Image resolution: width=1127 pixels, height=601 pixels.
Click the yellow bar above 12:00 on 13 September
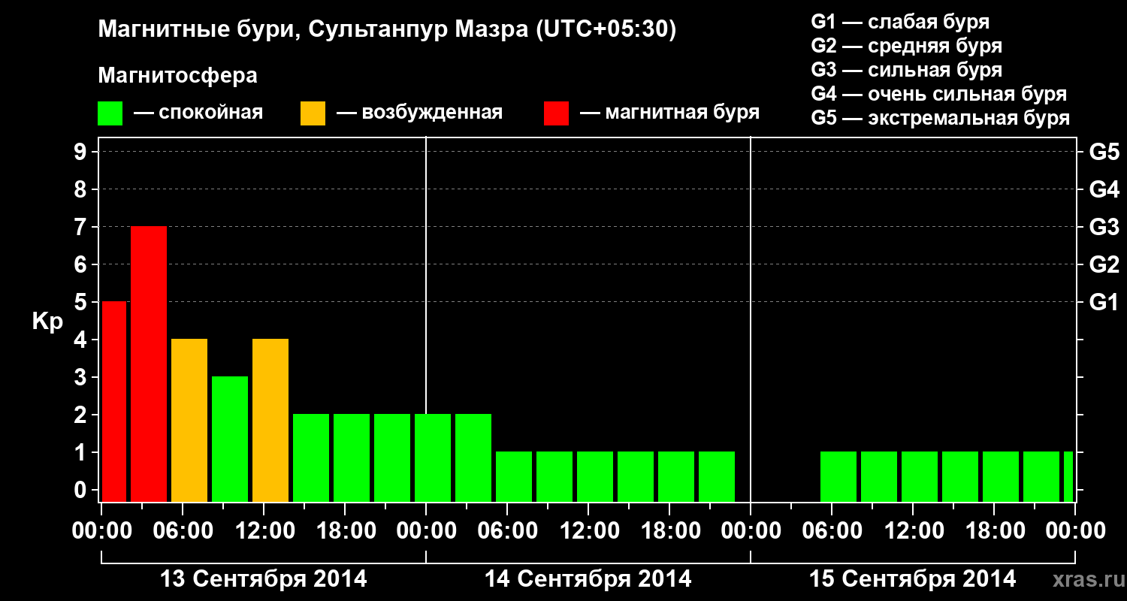(x=270, y=420)
